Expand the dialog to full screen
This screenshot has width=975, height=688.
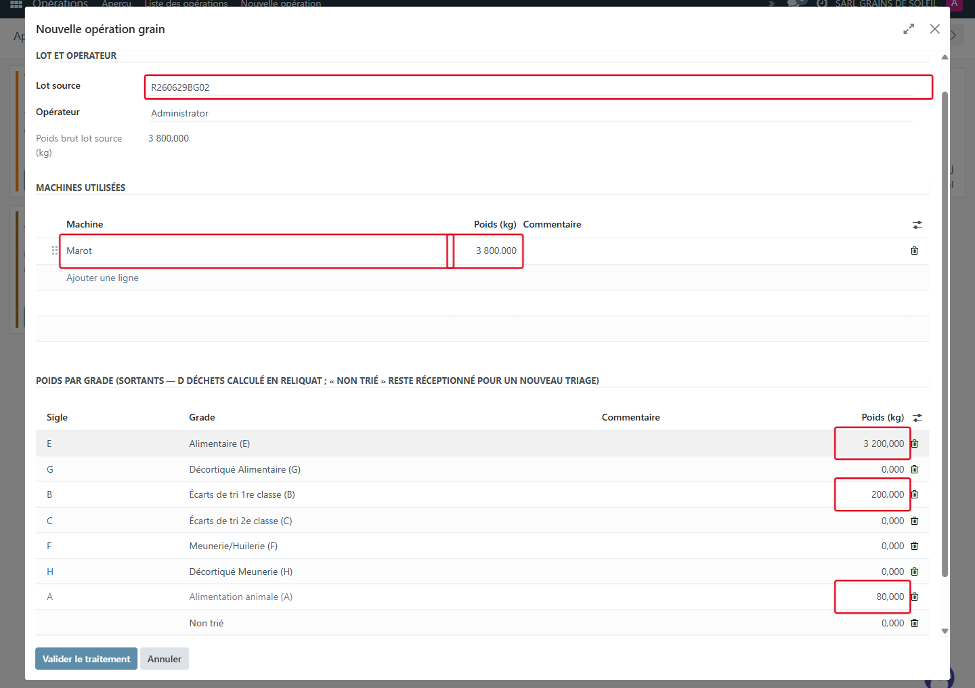point(909,29)
